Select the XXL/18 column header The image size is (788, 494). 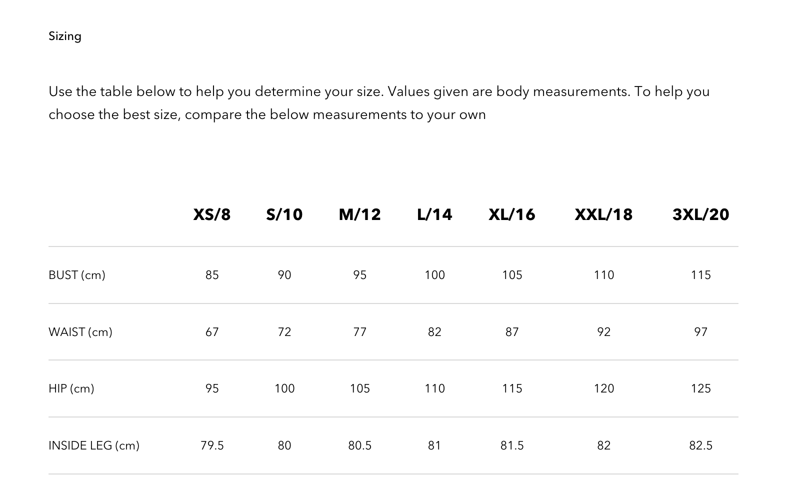(x=603, y=214)
